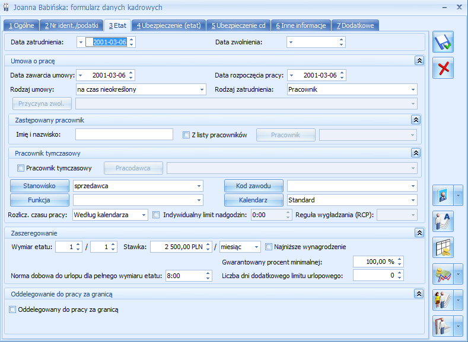Close the formularz danych kadrowych window
Image resolution: width=468 pixels, height=342 pixels.
pos(459,7)
